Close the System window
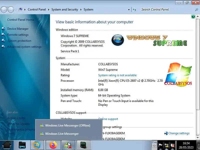This screenshot has height=150, width=200. click(x=195, y=2)
